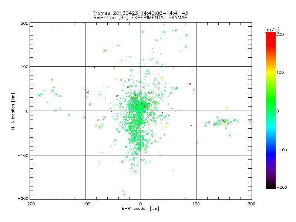
Task: Click the yellow band of the velocity colorbar
Action: pos(271,73)
